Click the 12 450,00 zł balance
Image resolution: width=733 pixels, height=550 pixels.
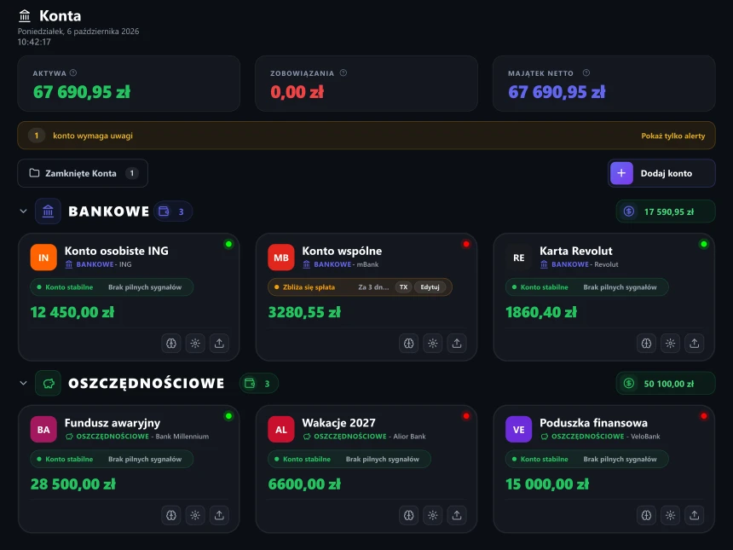(72, 312)
